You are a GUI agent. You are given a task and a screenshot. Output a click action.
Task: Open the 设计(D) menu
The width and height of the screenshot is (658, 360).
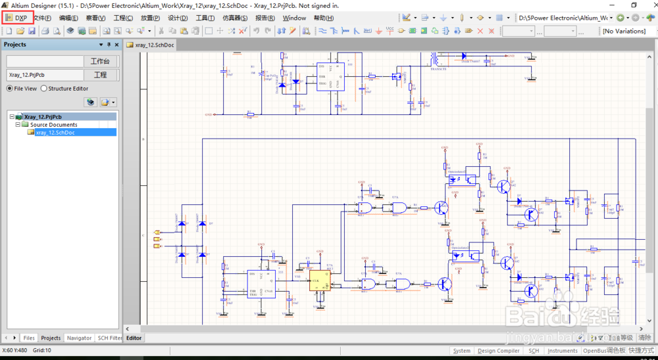(178, 18)
